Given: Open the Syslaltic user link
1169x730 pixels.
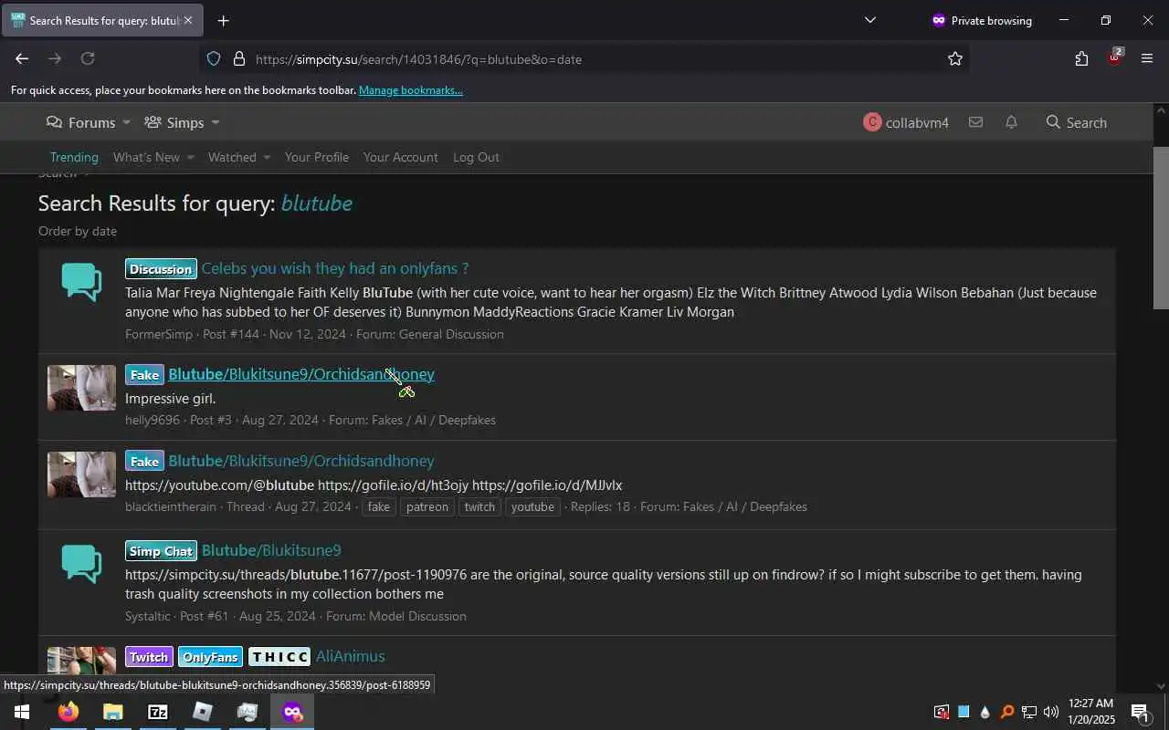Looking at the screenshot, I should coord(148,616).
